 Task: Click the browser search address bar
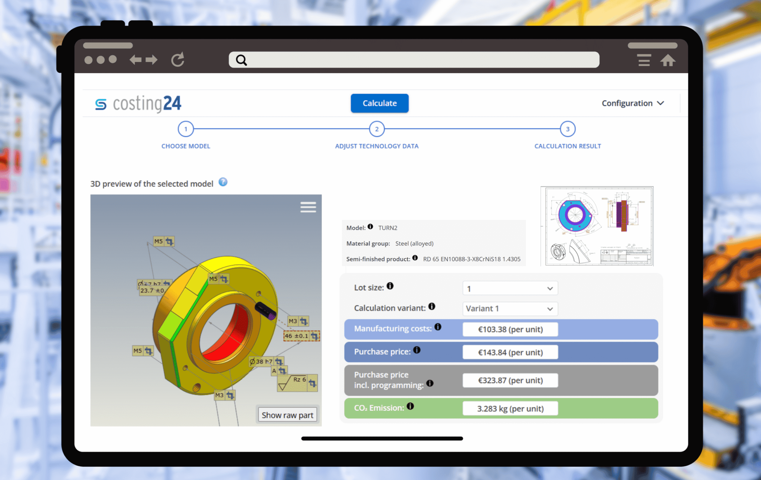pos(414,60)
